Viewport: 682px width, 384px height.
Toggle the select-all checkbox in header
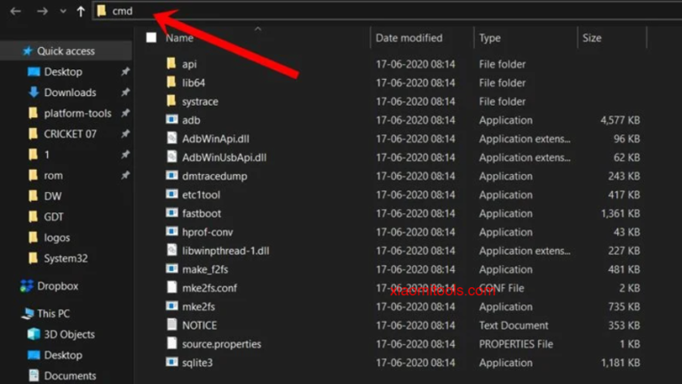tap(151, 38)
